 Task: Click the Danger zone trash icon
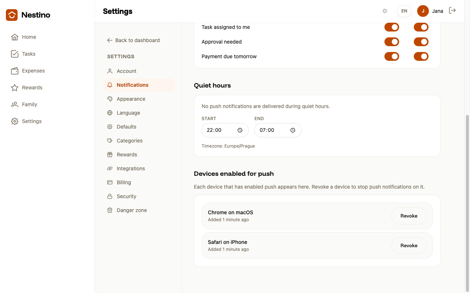coord(110,210)
